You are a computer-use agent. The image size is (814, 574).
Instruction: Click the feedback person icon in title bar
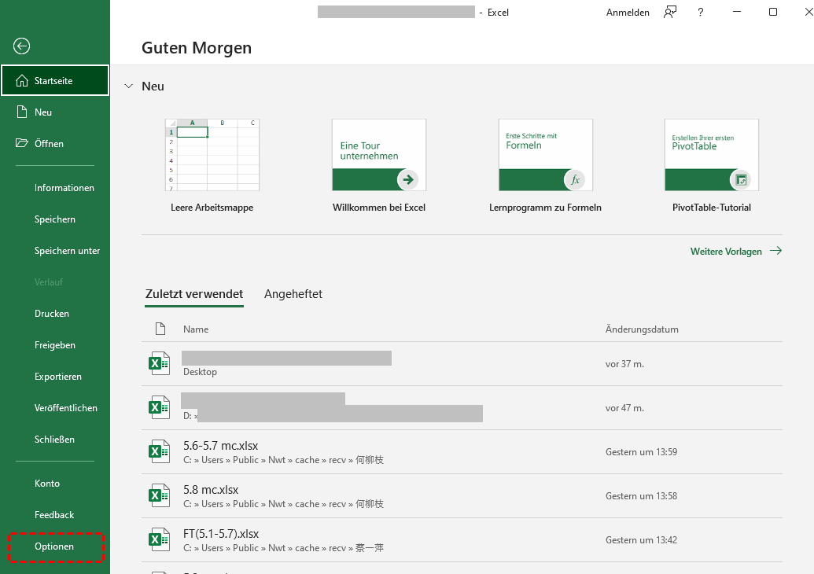(669, 13)
